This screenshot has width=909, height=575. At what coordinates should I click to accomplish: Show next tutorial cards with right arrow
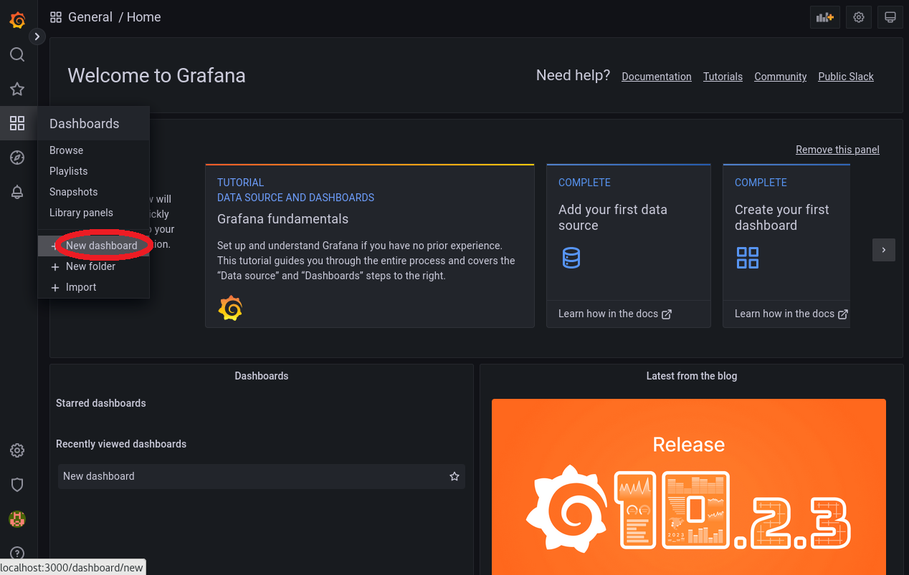click(x=883, y=250)
